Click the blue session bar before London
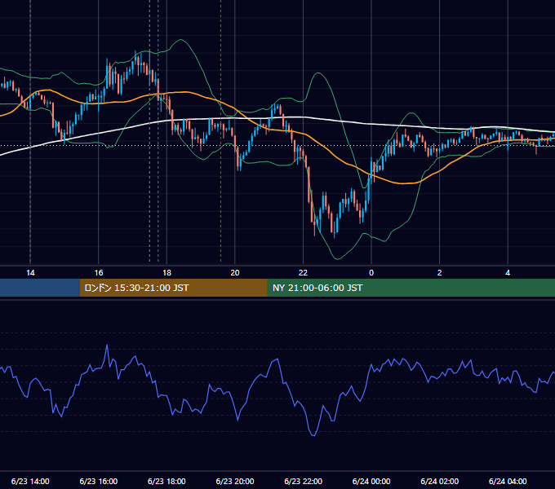 [40, 288]
